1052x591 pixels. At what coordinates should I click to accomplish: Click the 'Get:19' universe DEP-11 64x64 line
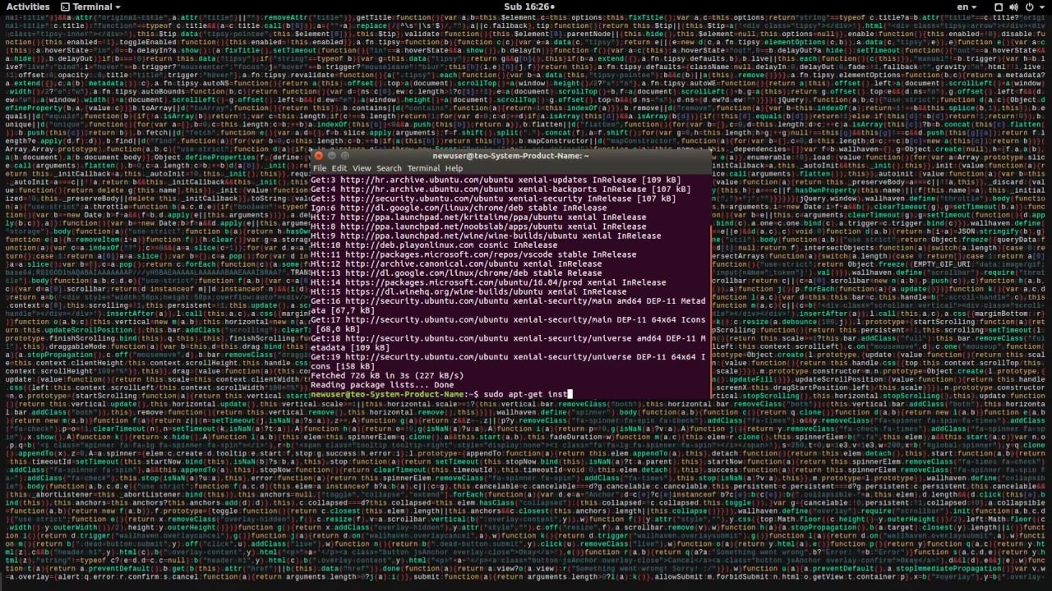508,361
